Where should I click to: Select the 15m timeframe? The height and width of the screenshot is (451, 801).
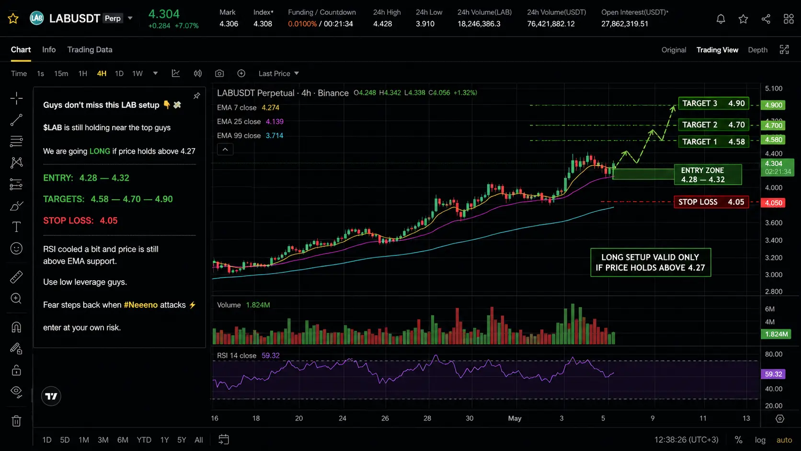click(x=61, y=73)
